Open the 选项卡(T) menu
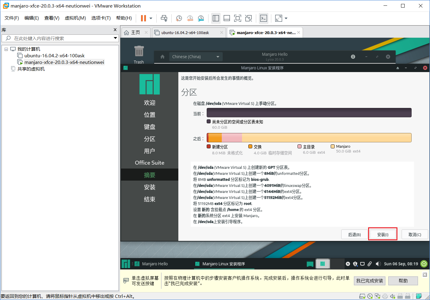The height and width of the screenshot is (300, 430). (101, 18)
